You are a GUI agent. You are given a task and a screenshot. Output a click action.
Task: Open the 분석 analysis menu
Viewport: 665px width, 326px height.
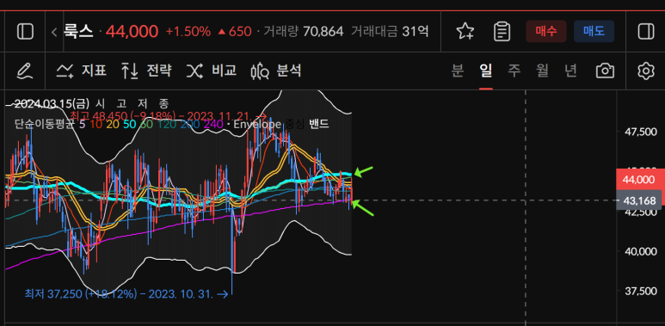point(276,71)
